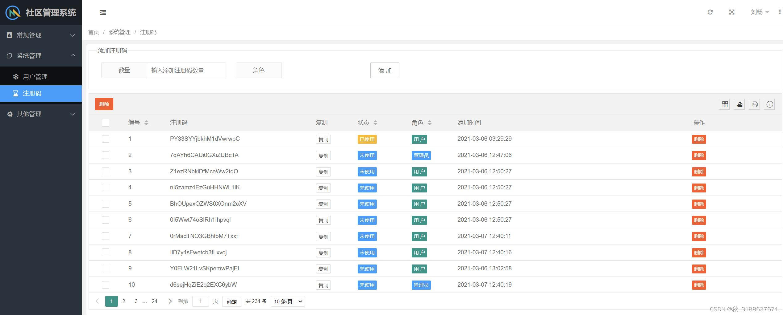Sort by 角色 column arrows
Viewport: 783px width, 315px height.
(x=430, y=123)
